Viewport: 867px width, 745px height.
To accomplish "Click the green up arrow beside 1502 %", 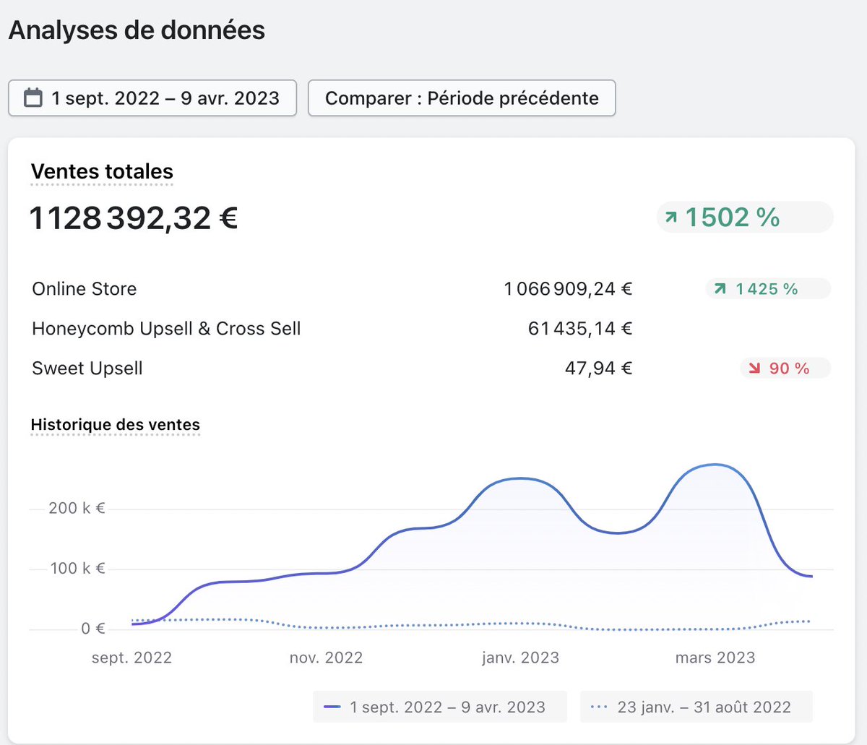I will (x=672, y=217).
